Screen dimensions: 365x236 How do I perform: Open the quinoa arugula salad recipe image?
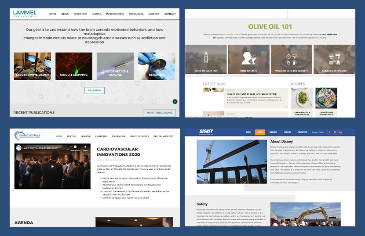pyautogui.click(x=302, y=98)
